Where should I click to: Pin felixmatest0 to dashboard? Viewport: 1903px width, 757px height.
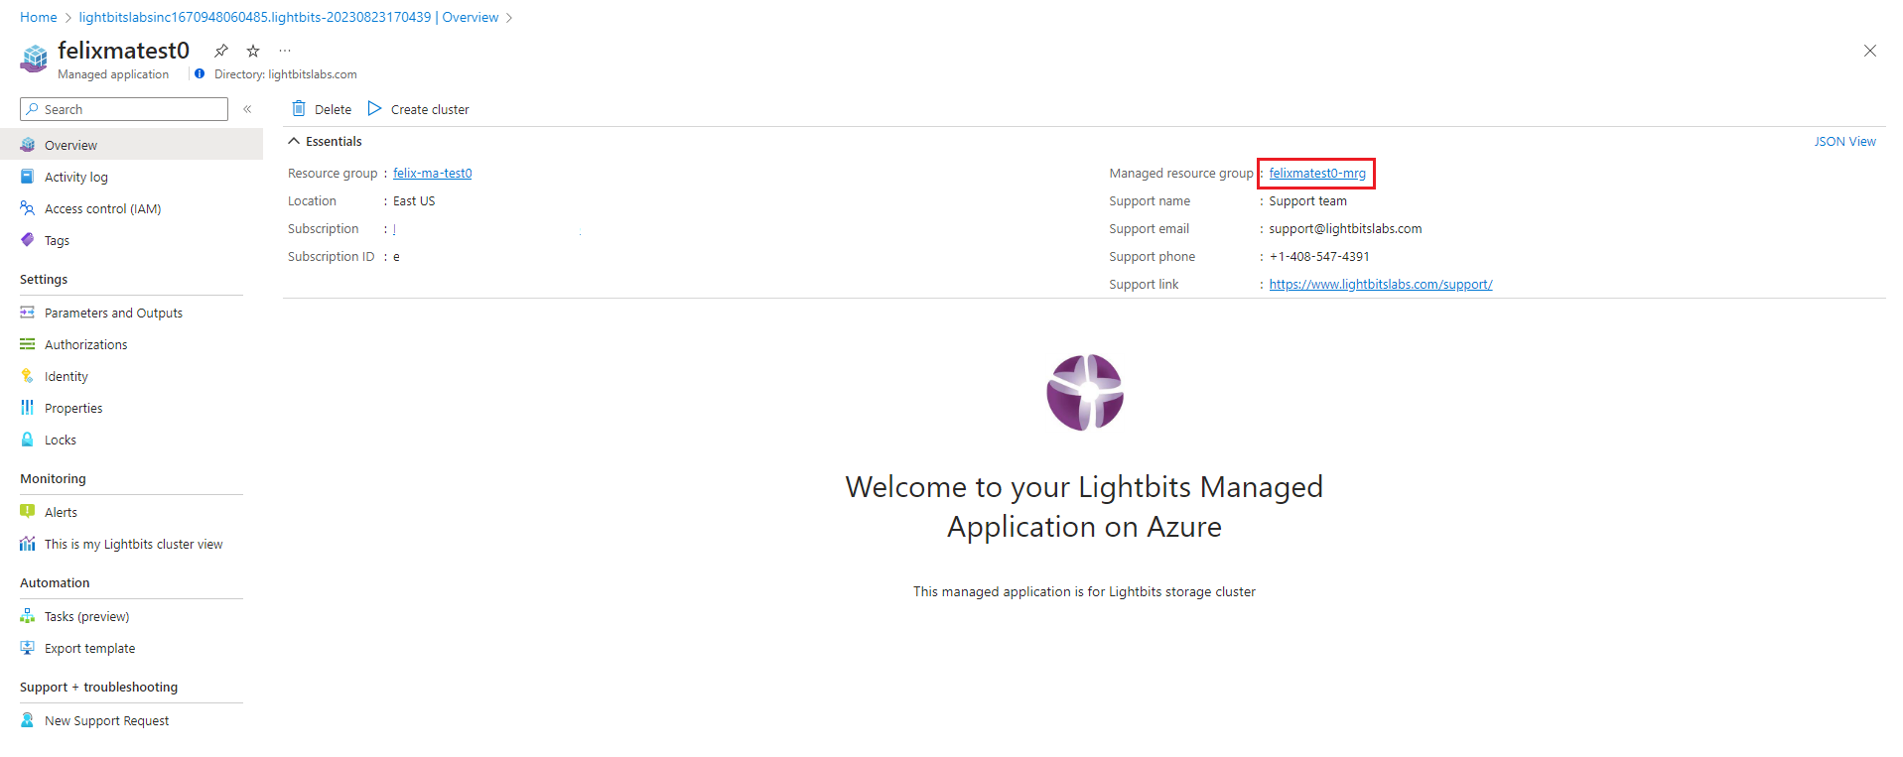(221, 51)
